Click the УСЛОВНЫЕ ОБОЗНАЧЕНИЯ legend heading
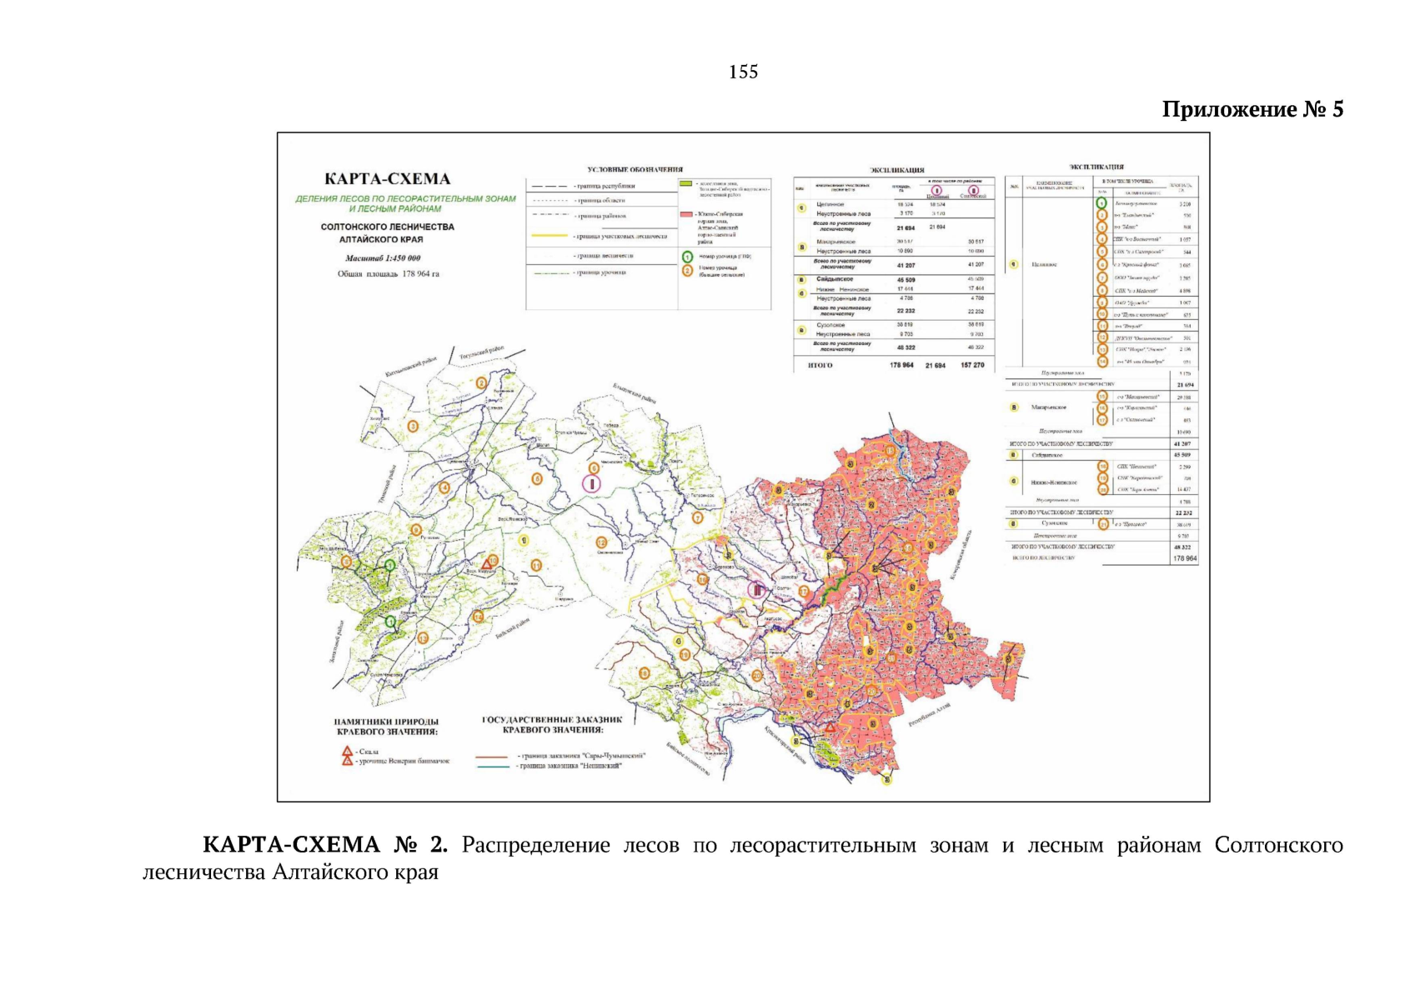Image resolution: width=1415 pixels, height=1000 pixels. pos(634,170)
